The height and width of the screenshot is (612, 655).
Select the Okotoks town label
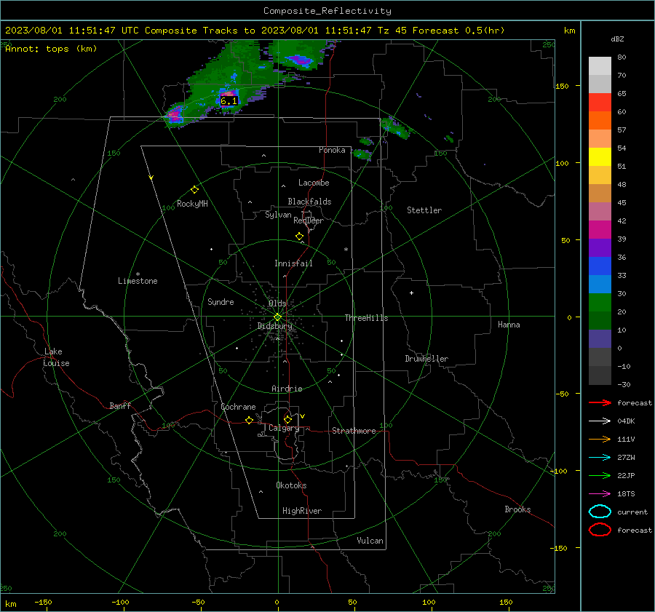291,485
